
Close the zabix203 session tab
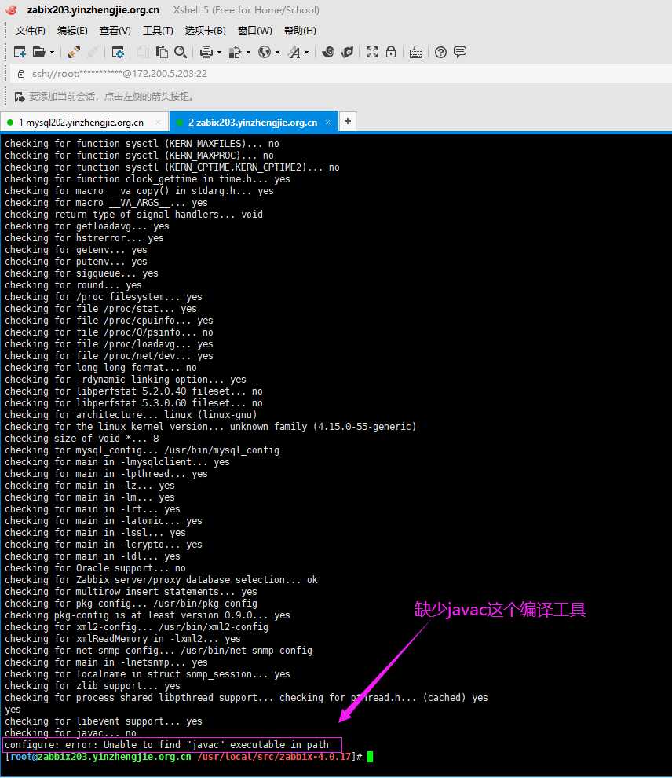point(327,122)
